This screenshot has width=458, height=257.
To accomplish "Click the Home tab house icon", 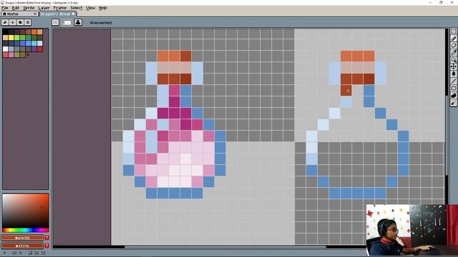I will click(x=4, y=14).
